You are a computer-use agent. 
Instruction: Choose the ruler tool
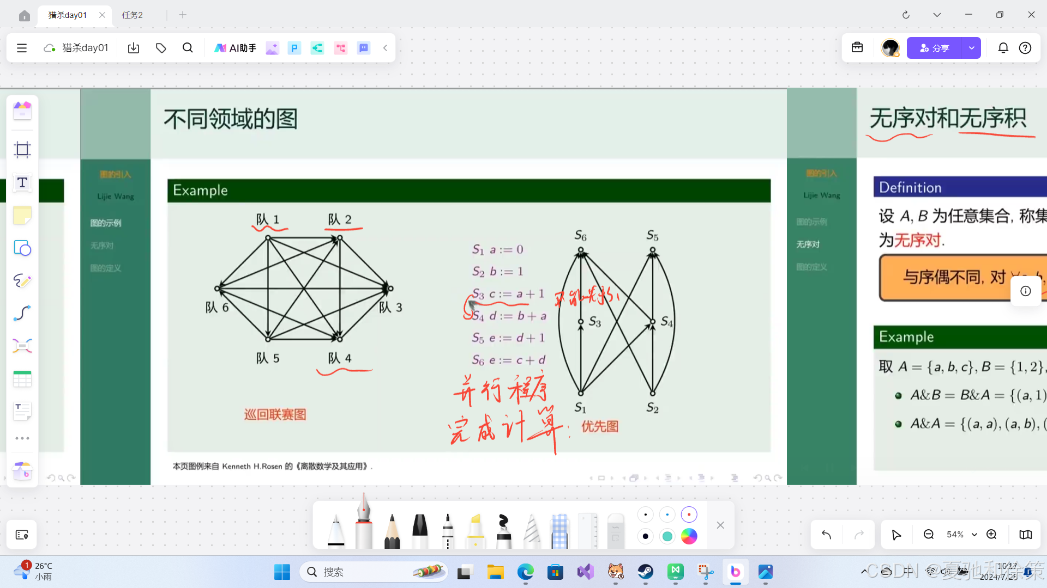[587, 531]
